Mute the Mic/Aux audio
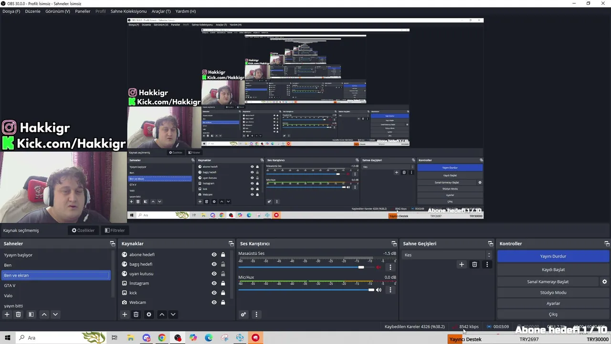Viewport: 611px width, 344px height. pos(379,290)
